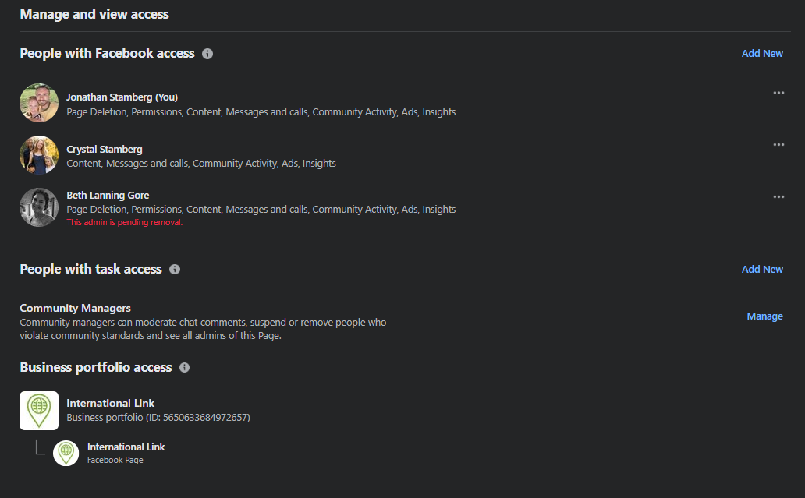This screenshot has height=498, width=805.
Task: Click Jonathan Stamberg's profile picture
Action: click(39, 103)
